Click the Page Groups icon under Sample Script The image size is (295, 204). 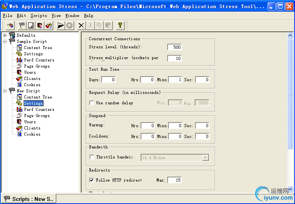[19, 66]
